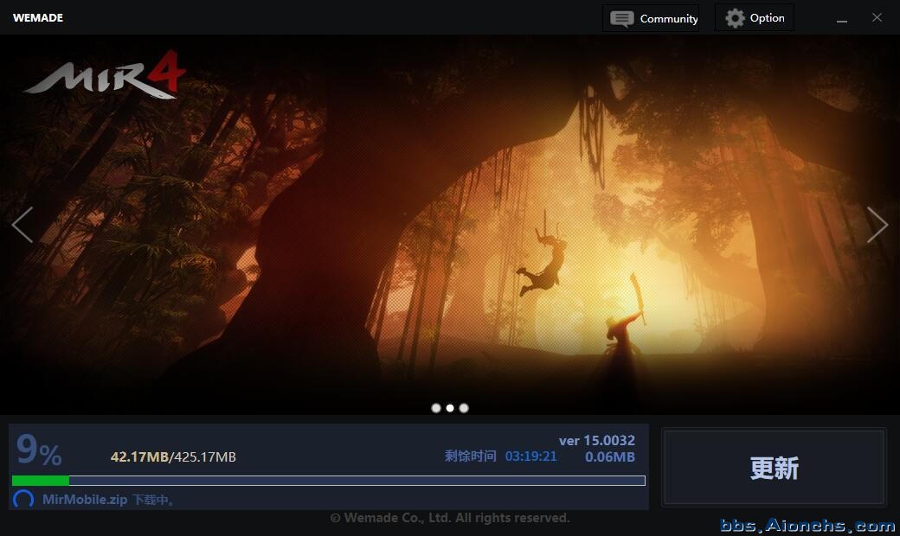The height and width of the screenshot is (536, 900).
Task: Advance to next banner with right arrow
Action: point(877,225)
